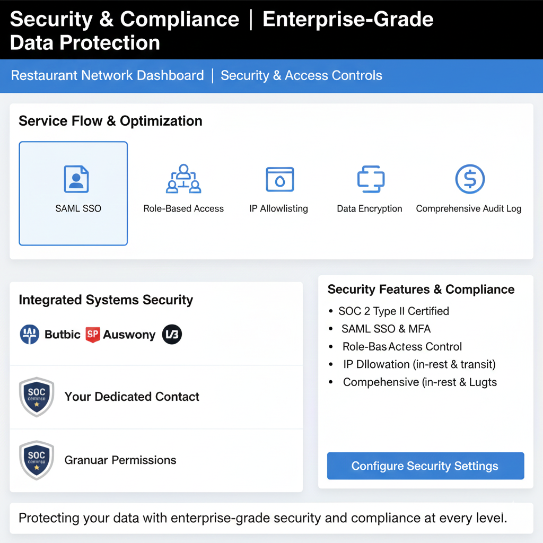
Task: Select the IP Dllowation list item
Action: (x=419, y=364)
